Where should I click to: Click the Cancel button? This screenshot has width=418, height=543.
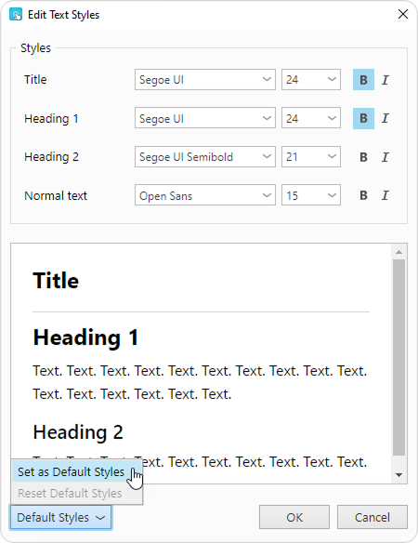[372, 517]
